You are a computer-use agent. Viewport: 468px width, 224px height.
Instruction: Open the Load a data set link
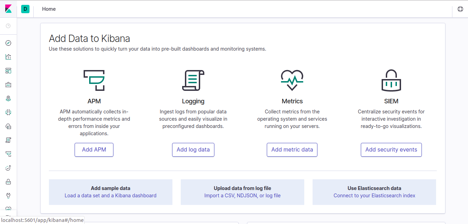110,195
